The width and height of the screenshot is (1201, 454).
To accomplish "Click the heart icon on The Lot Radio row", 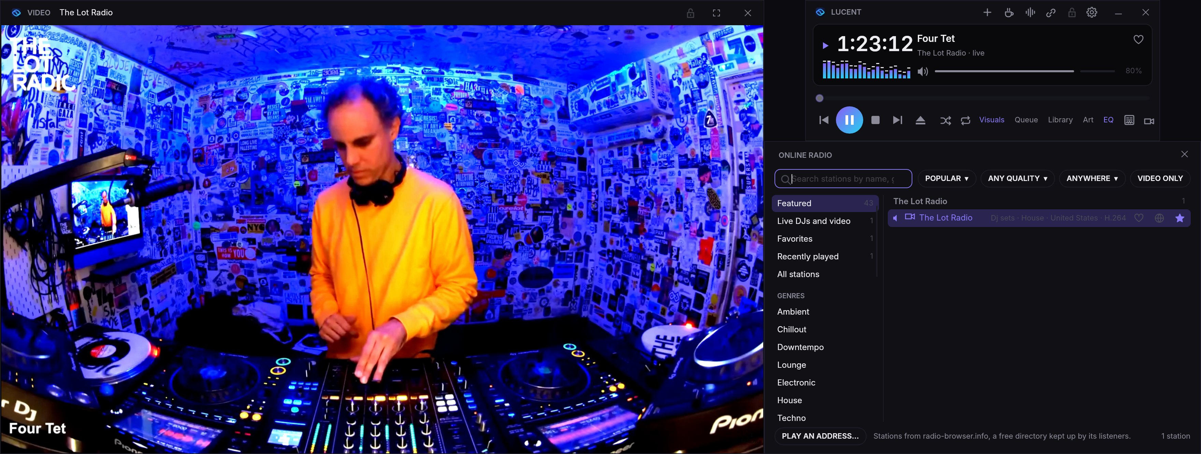I will [1139, 218].
